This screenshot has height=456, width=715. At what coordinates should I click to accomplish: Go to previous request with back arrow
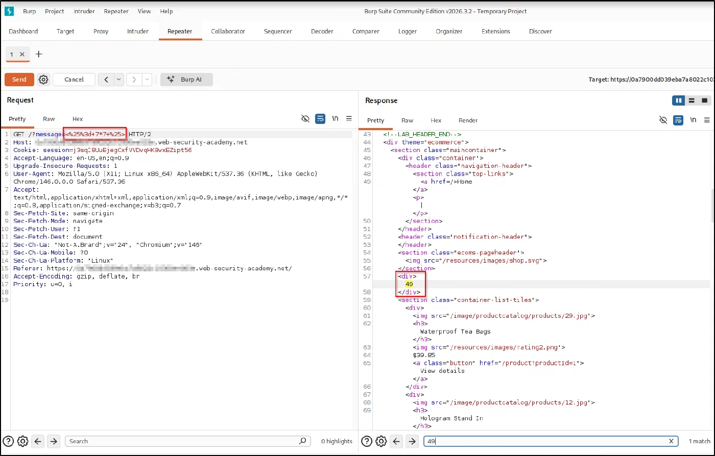(x=106, y=80)
